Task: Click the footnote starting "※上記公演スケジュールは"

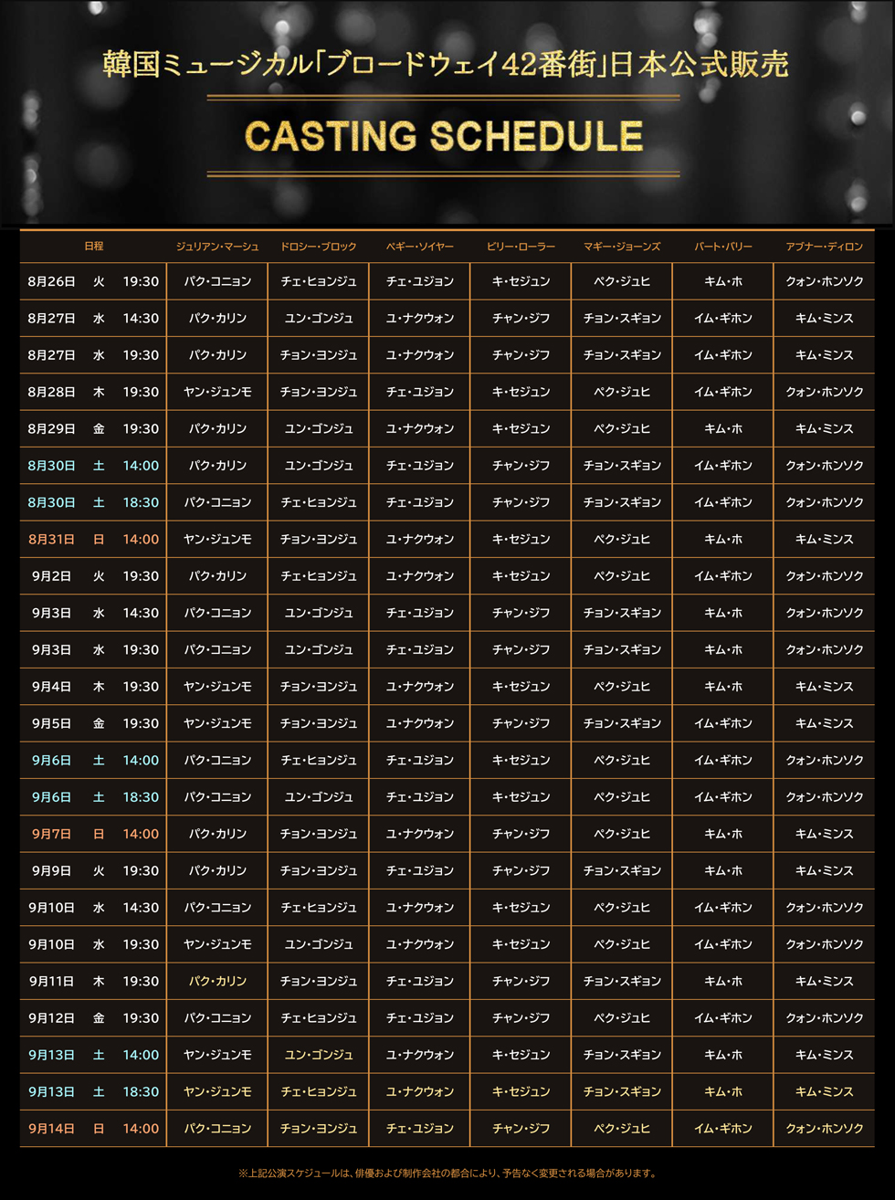Action: (x=447, y=1173)
